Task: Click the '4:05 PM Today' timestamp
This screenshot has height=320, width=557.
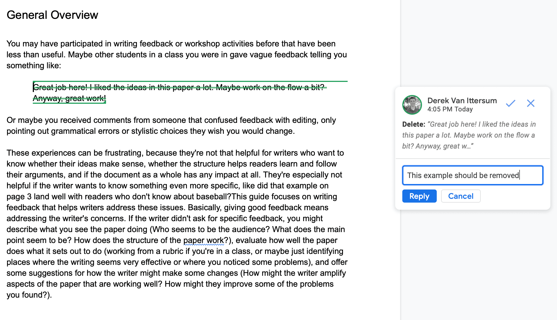Action: (450, 109)
